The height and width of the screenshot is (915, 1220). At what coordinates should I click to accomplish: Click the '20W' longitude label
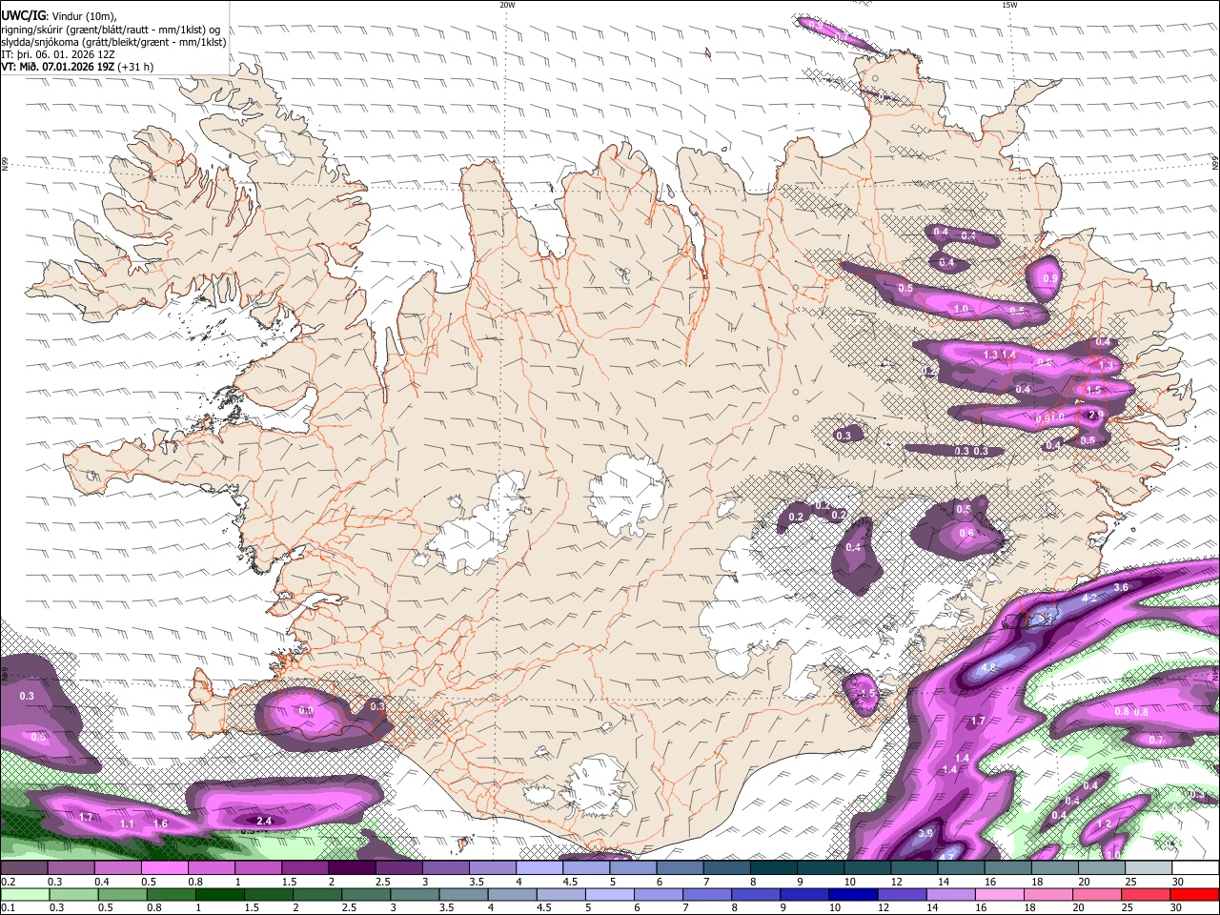pos(507,5)
